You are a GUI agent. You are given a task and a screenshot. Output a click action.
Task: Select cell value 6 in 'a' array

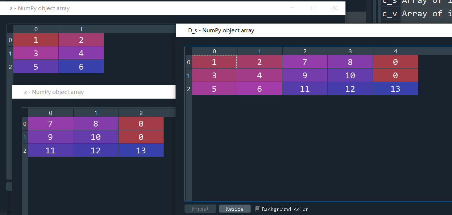pyautogui.click(x=81, y=67)
